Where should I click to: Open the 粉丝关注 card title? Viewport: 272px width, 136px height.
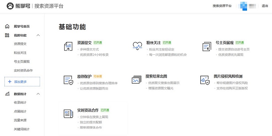click(x=154, y=43)
